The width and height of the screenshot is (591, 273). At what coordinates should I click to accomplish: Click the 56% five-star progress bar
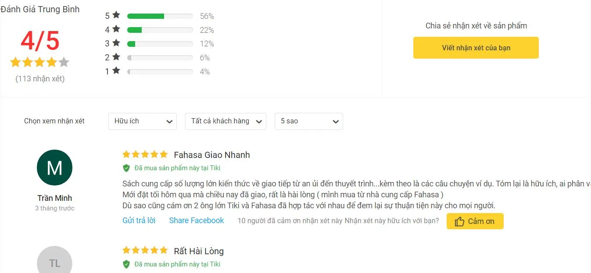[160, 16]
